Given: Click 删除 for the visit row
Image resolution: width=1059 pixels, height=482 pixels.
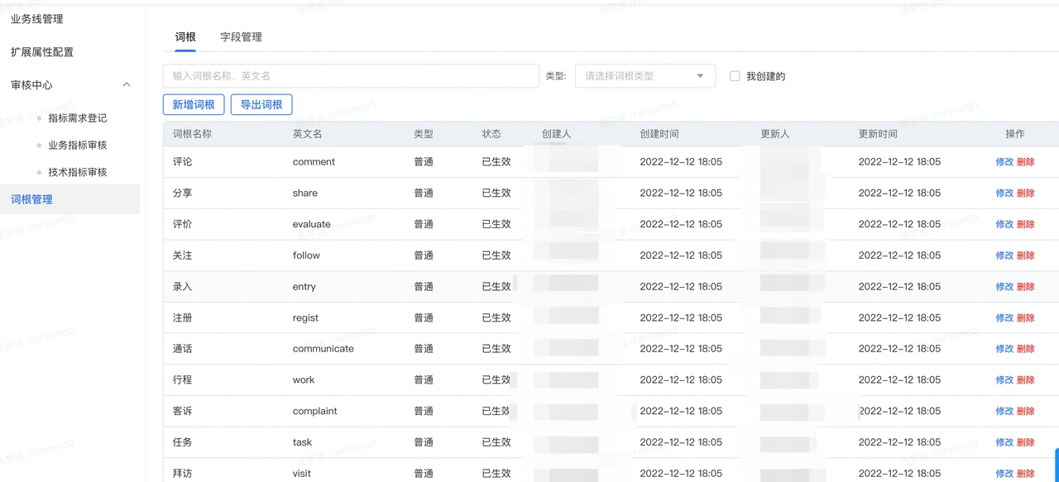Looking at the screenshot, I should point(1026,474).
